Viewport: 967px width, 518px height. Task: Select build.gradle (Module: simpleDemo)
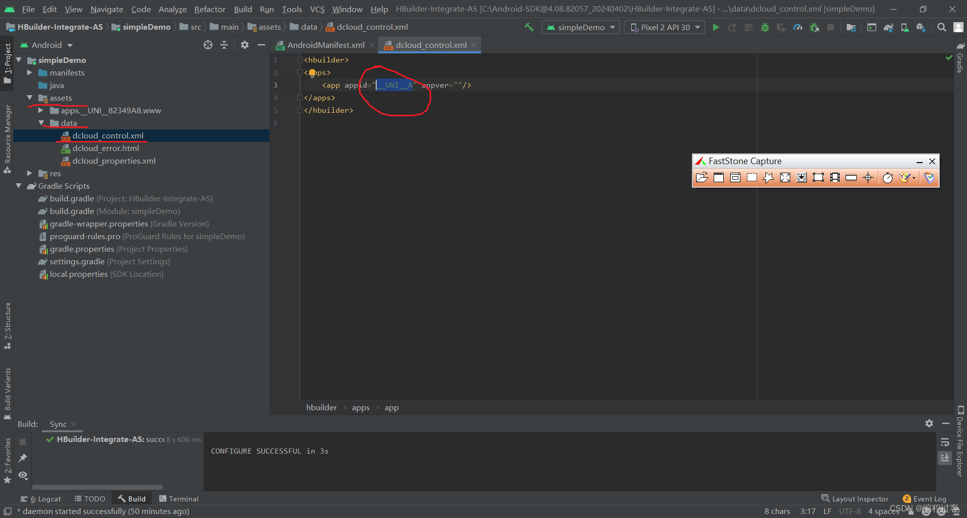pos(115,211)
